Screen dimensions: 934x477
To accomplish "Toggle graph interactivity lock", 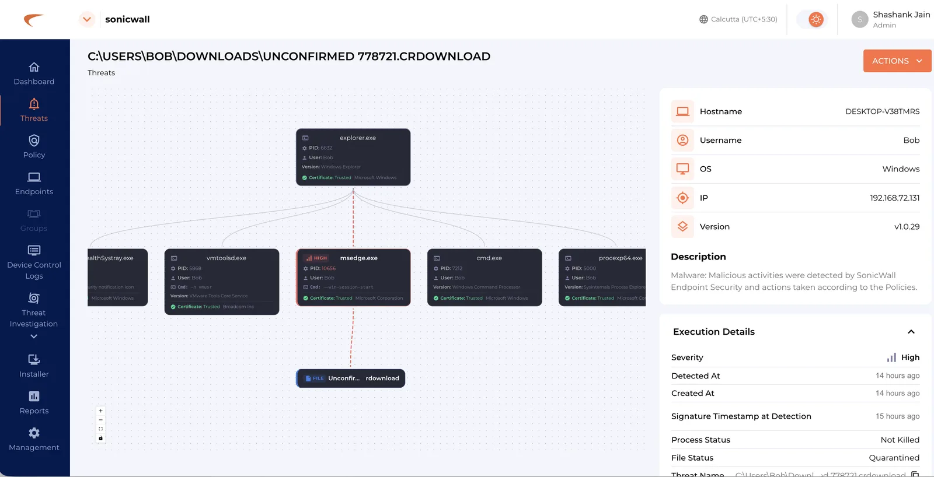I will point(100,438).
